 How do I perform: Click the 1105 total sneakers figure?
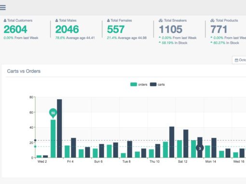tap(171, 29)
